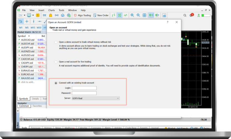The width and height of the screenshot is (231, 139).
Task: Close the Toolbox panel with X
Action: point(18,111)
